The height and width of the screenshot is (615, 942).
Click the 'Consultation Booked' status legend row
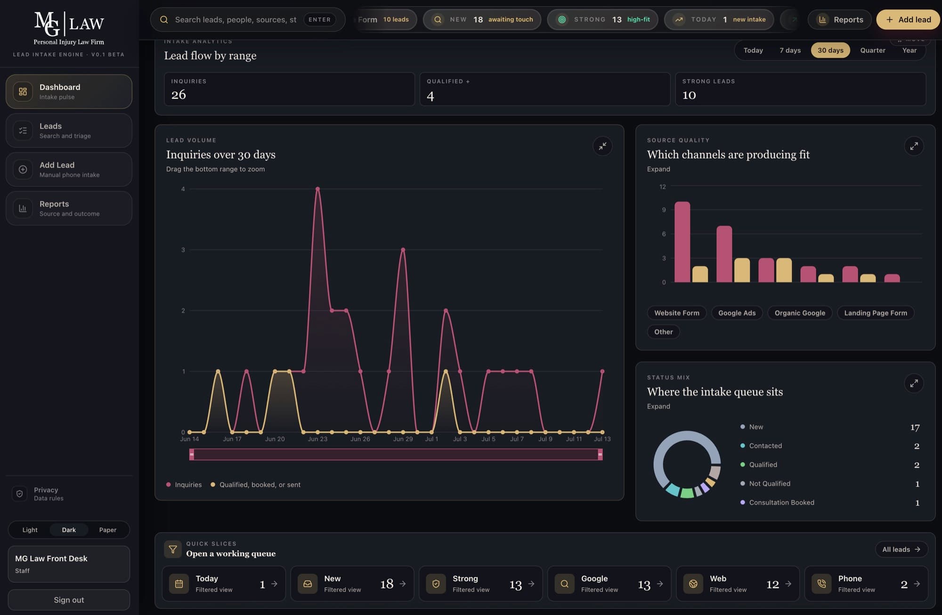coord(830,503)
